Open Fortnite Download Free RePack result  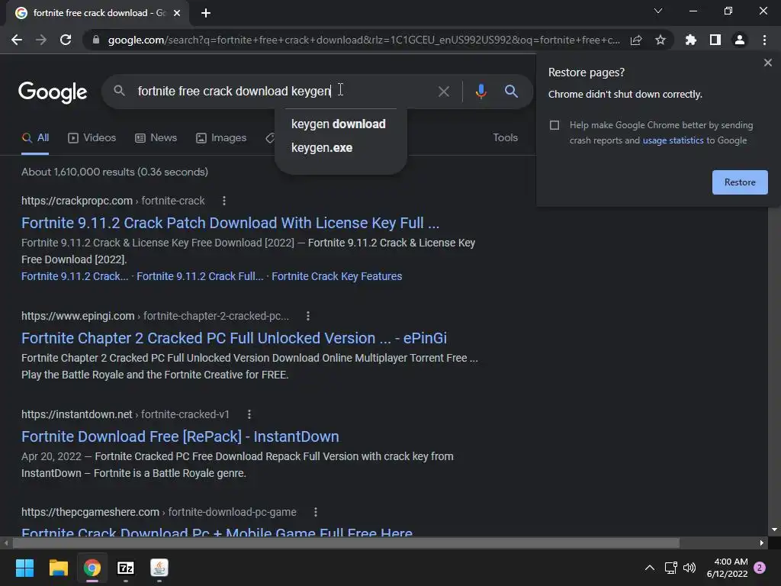pyautogui.click(x=180, y=437)
